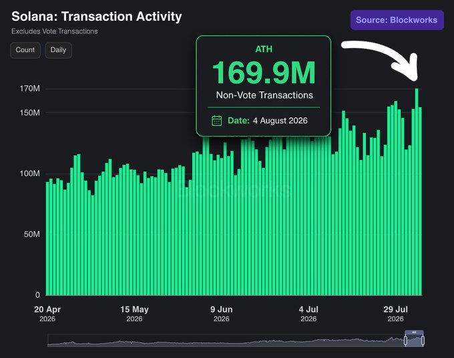Click the 'Non-Vote Transactions' label
This screenshot has width=454, height=358.
pyautogui.click(x=264, y=96)
